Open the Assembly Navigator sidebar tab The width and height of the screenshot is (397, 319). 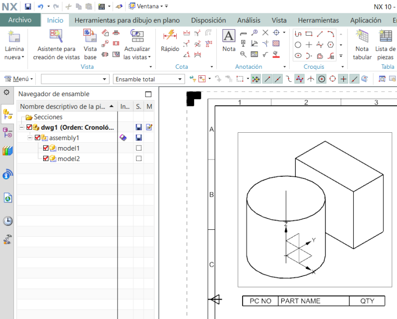click(x=7, y=114)
